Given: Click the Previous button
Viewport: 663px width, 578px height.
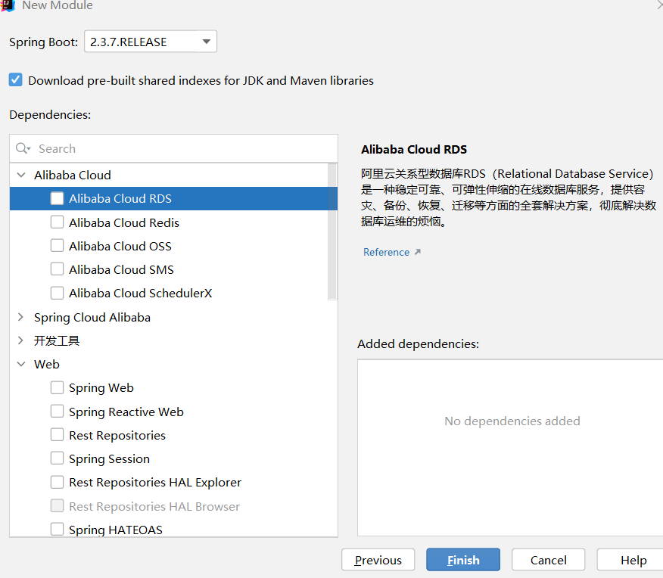Looking at the screenshot, I should pyautogui.click(x=378, y=560).
